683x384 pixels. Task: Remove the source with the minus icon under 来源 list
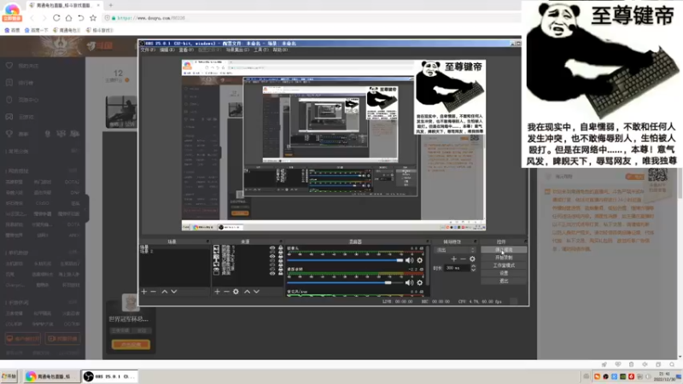[x=226, y=291]
